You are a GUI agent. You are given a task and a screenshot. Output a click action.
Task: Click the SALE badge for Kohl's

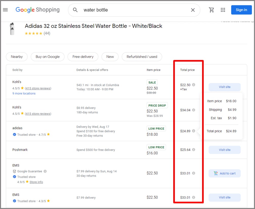(152, 82)
